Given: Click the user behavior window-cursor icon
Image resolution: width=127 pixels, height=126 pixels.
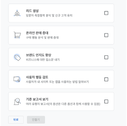Looking at the screenshot, I should (17, 79).
